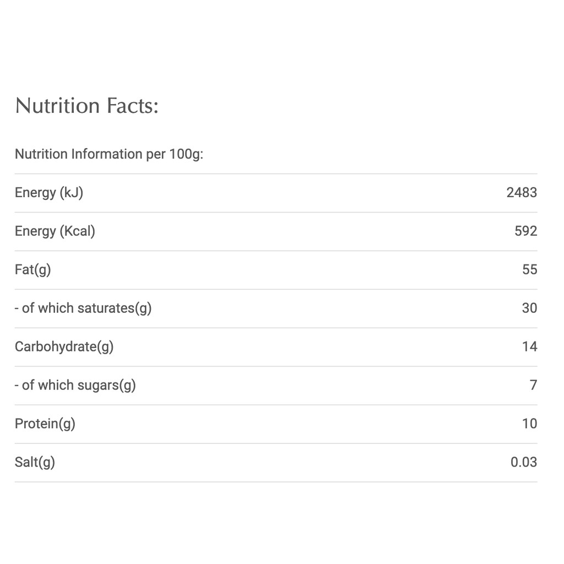
Task: Click the Carbohydrate(g) label
Action: (x=64, y=347)
